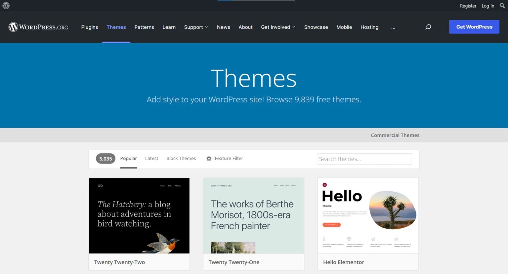Open search using the magnifier in the navigation
Image resolution: width=508 pixels, height=274 pixels.
(428, 27)
